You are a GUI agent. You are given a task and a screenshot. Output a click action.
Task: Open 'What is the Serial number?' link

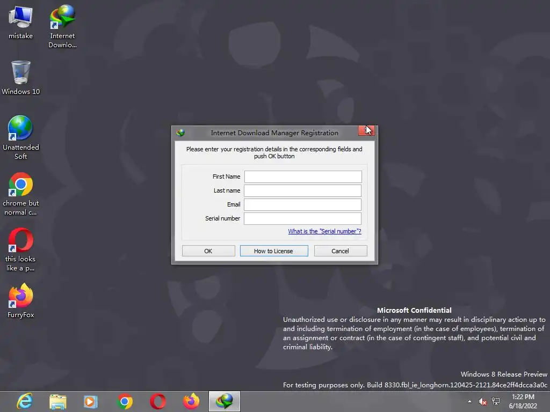(x=324, y=231)
